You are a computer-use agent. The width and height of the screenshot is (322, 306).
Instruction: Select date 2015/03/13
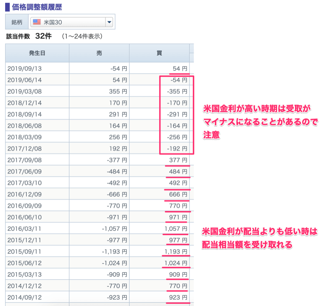(x=25, y=274)
